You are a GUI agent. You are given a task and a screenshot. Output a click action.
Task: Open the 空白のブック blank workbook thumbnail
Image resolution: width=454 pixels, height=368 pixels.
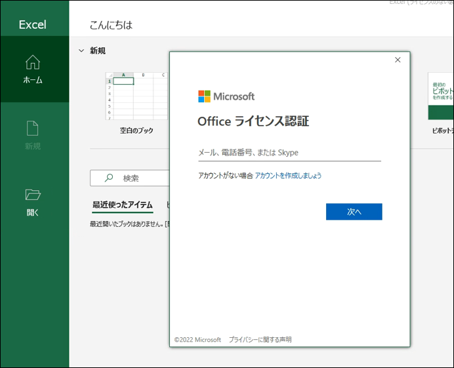pos(136,96)
